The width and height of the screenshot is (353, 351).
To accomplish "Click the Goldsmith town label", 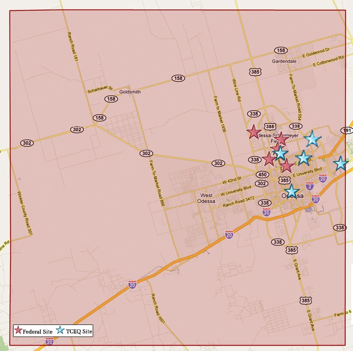I will click(130, 91).
